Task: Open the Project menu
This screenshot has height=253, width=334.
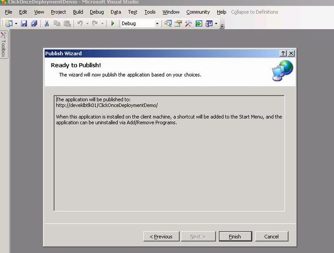Action: click(58, 12)
